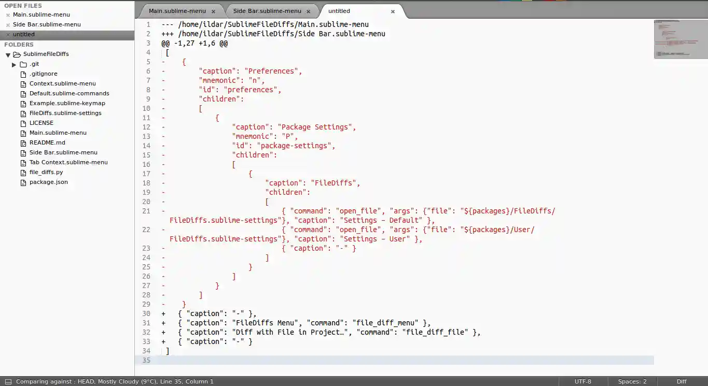Click the '"mnemonic": "n",' line
Screen dimensions: 708x386
tap(232, 80)
